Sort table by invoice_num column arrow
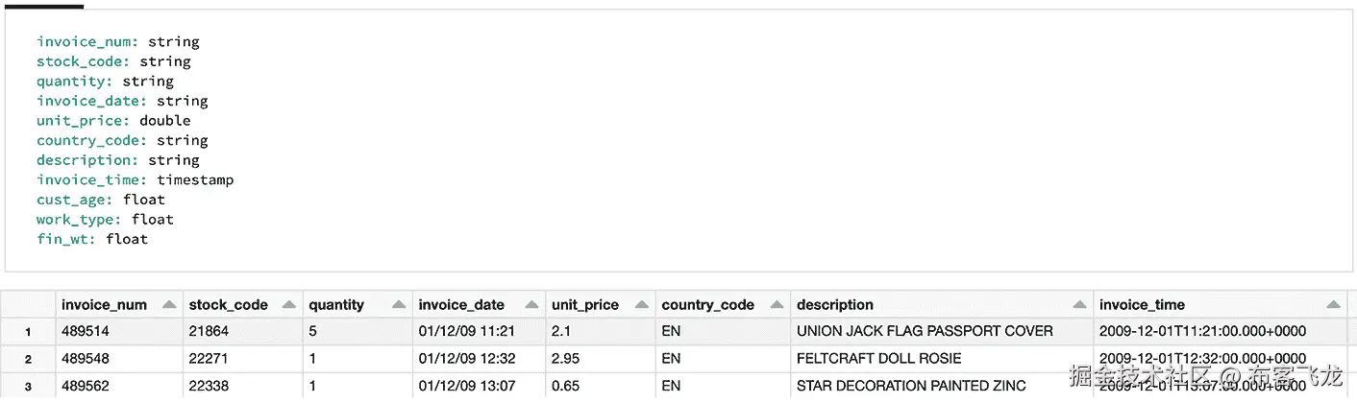 coord(169,305)
